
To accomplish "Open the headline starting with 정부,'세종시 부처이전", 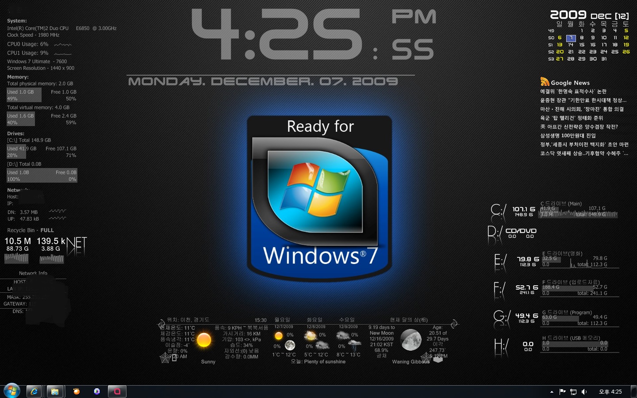I will (584, 145).
